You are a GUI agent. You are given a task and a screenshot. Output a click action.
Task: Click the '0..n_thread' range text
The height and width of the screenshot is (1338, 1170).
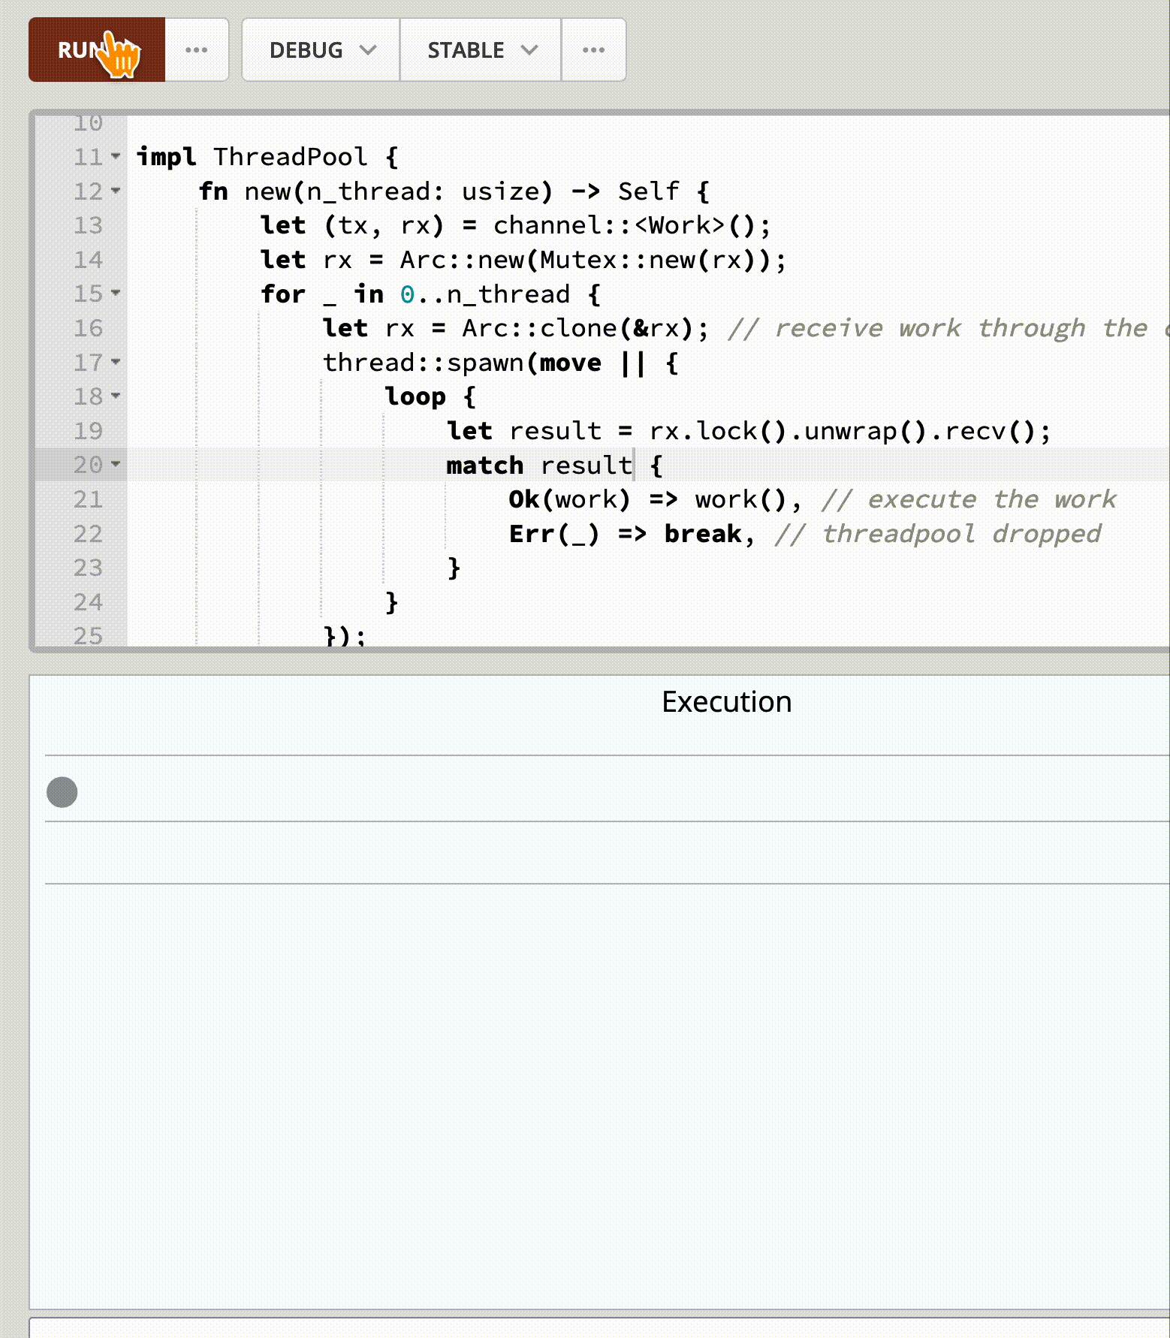pyautogui.click(x=484, y=294)
